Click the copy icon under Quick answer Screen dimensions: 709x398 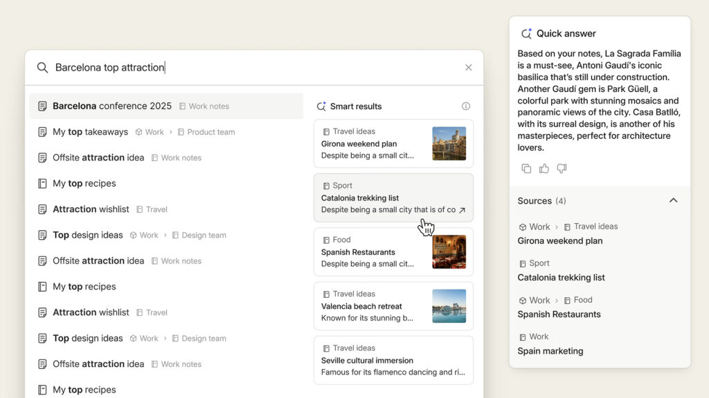coord(526,169)
